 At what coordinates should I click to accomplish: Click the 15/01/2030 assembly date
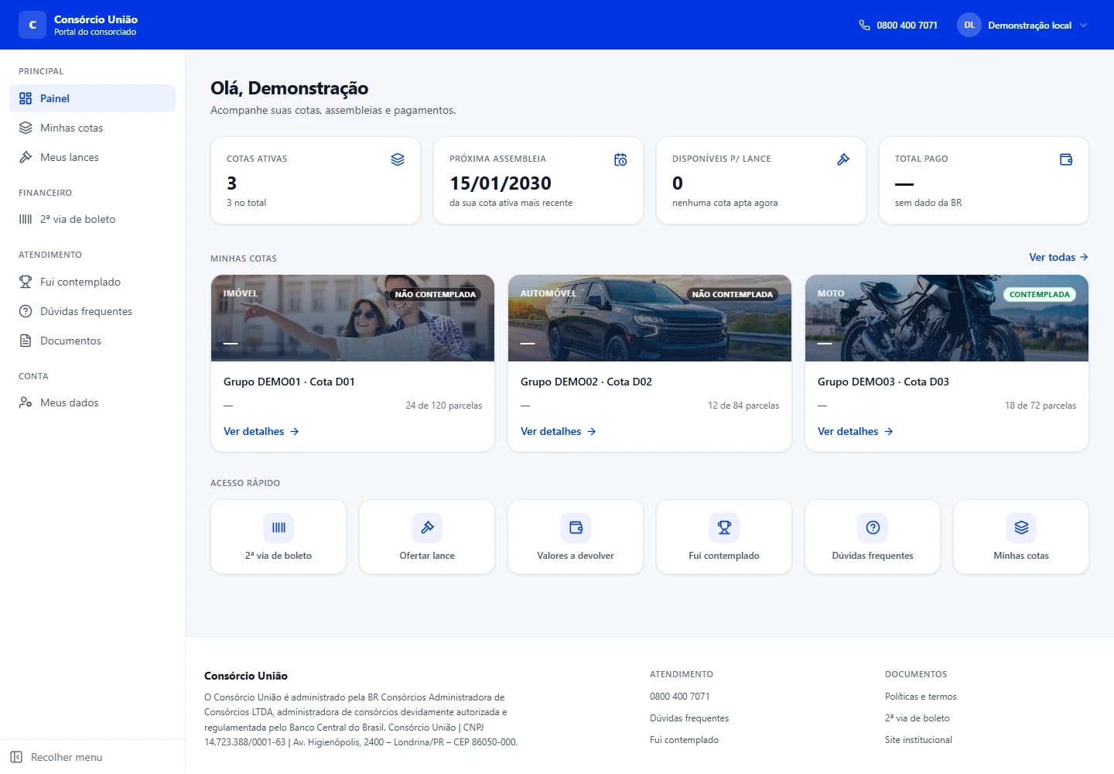point(501,183)
